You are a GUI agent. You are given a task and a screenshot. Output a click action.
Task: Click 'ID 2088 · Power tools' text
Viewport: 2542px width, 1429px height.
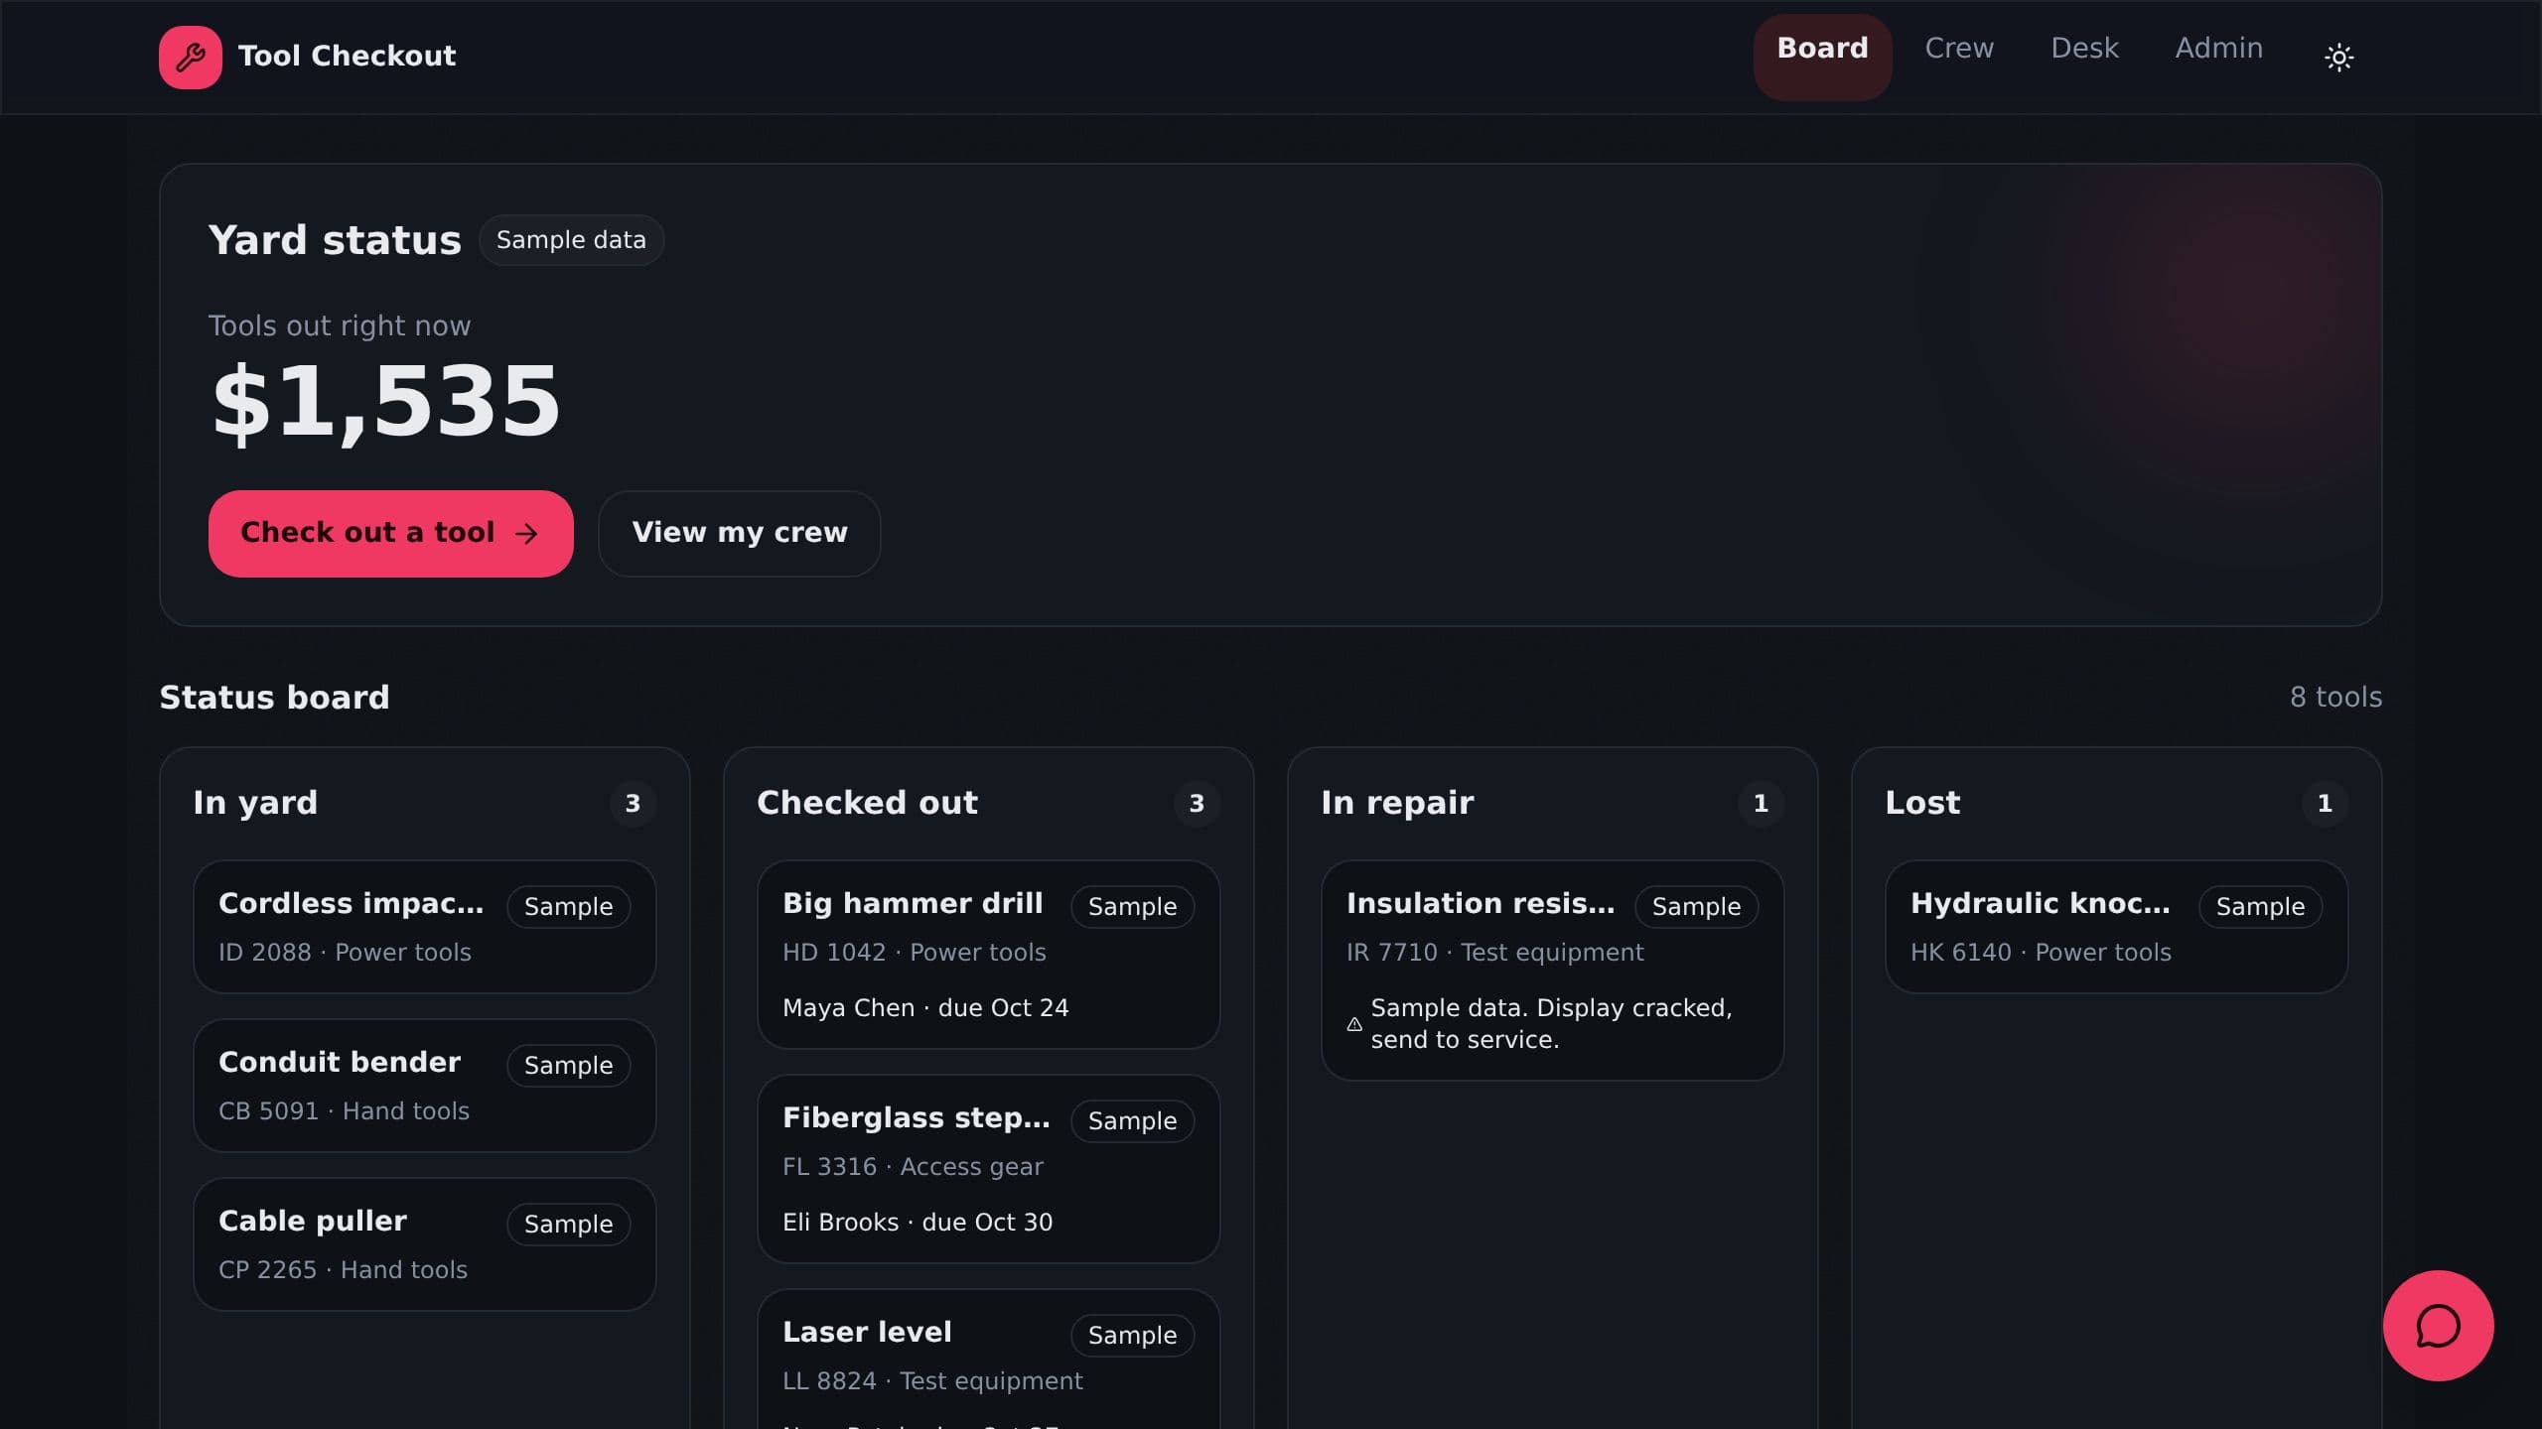(x=345, y=953)
